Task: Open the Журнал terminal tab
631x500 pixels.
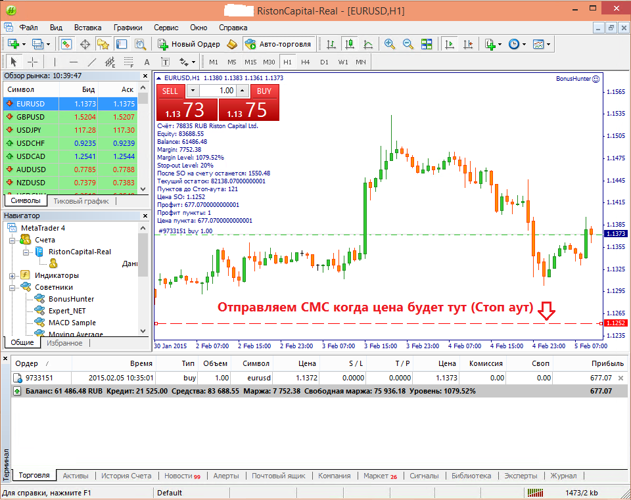Action: [x=563, y=476]
